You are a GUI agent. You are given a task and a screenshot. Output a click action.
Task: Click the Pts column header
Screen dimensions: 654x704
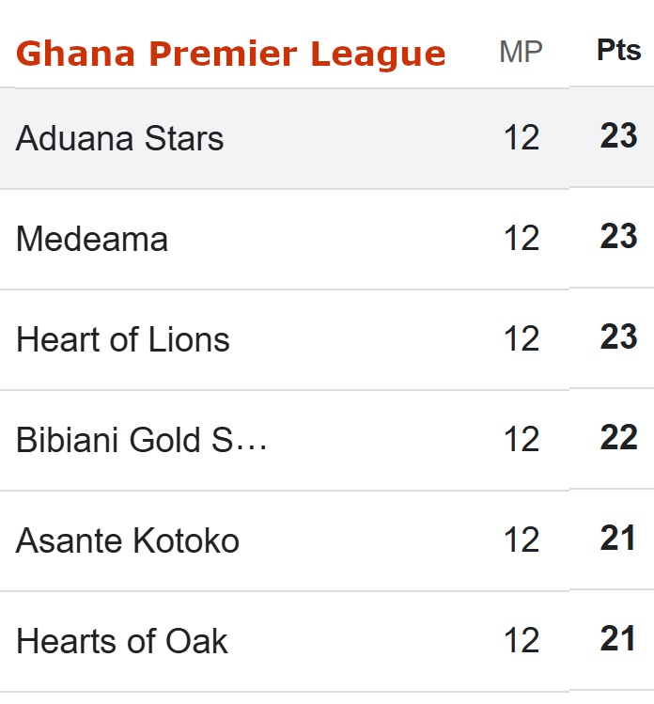click(x=618, y=51)
